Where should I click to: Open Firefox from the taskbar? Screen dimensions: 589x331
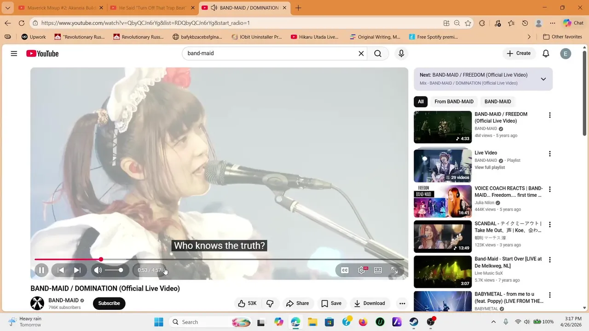(x=363, y=322)
